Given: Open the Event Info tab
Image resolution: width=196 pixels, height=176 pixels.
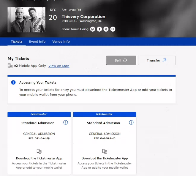Looking at the screenshot, I should point(37,41).
